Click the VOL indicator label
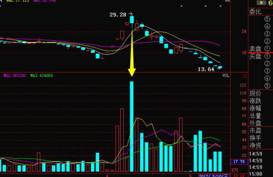 225,76
